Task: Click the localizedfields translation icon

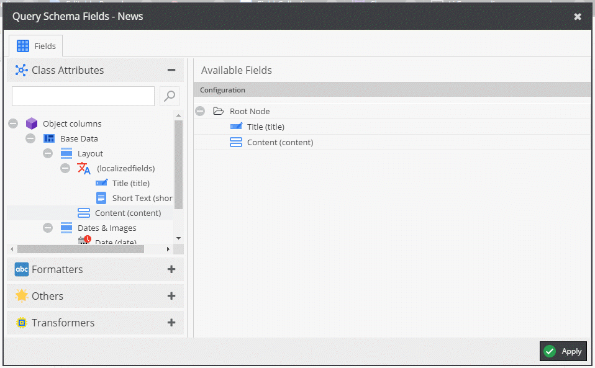Action: point(84,168)
